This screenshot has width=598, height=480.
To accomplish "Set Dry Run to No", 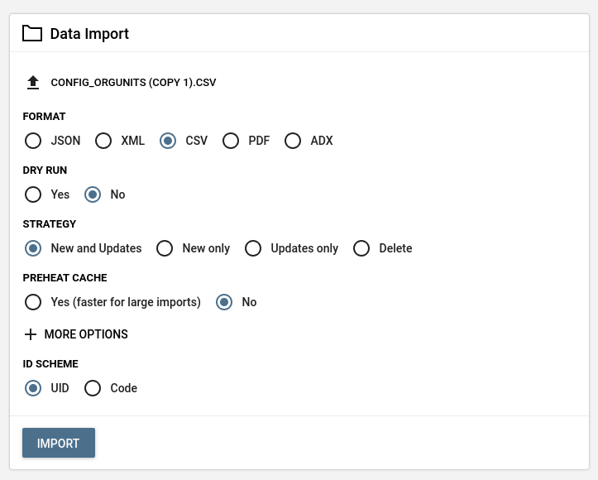I will coord(93,194).
